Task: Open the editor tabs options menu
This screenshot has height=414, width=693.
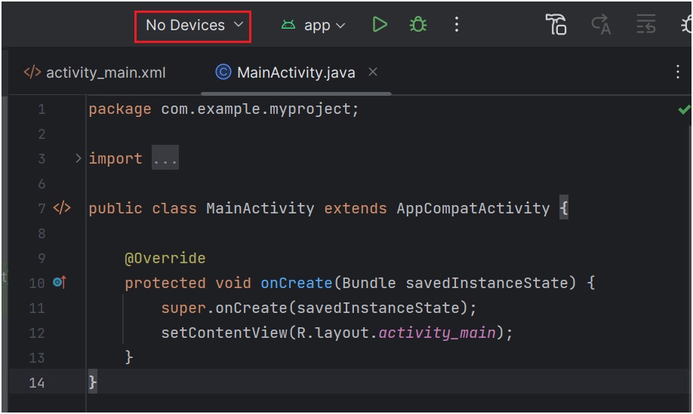Action: coord(677,72)
